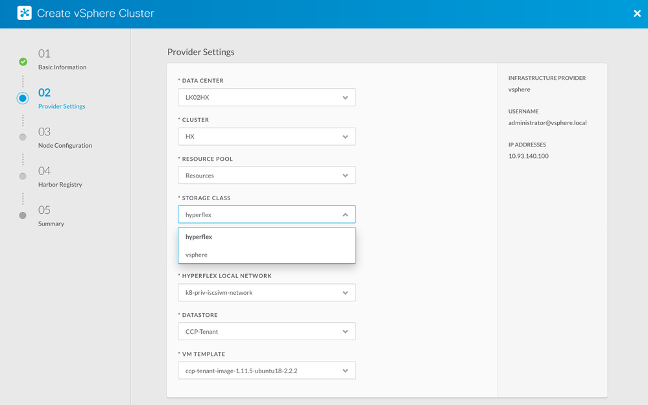Screen dimensions: 648x405
Task: Click the Data Center dropdown chevron
Action: point(345,98)
